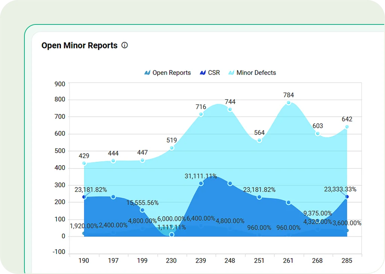Click the y-axis label 900
The width and height of the screenshot is (385, 274).
click(60, 84)
